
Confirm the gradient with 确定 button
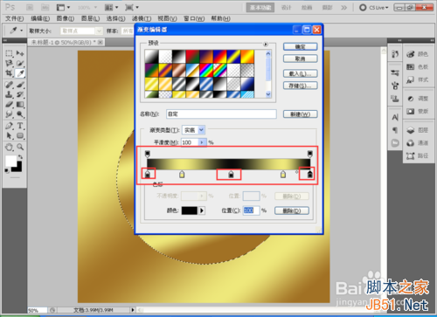[300, 46]
